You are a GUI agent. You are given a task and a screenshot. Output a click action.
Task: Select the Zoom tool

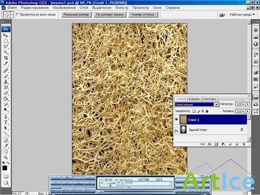(x=5, y=157)
